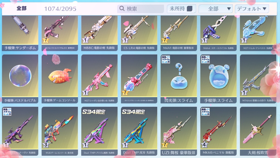Screen dimensions: 280x158
Task: Choose the Dual TMP:双刃 先鋒版 skin
Action: 139,131
